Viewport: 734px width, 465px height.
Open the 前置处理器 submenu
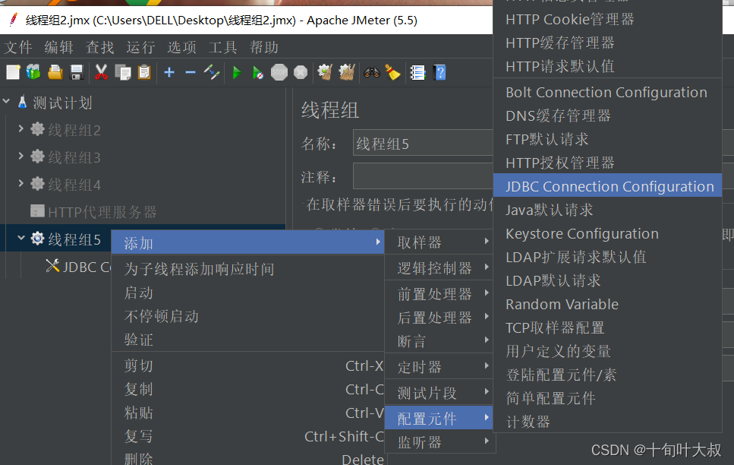[x=439, y=294]
